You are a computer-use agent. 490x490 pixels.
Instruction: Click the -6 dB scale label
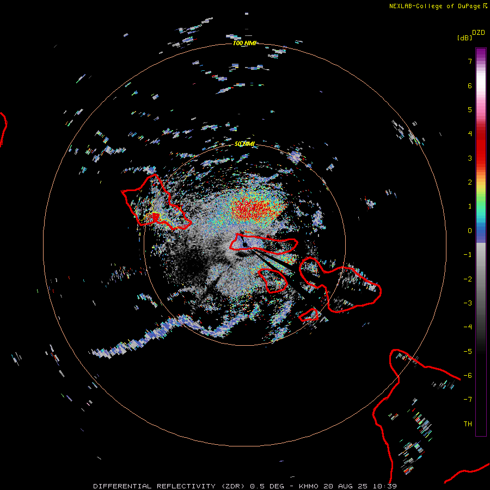pos(468,376)
